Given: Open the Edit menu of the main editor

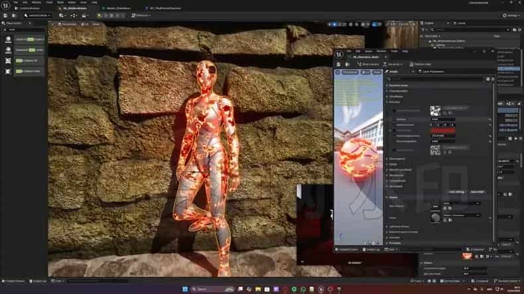Looking at the screenshot, I should coord(25,2).
